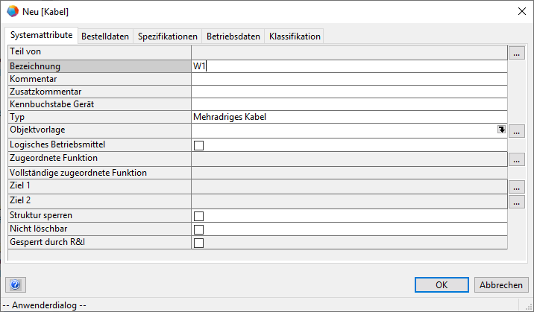The image size is (534, 312).
Task: Click the Kommentar input field
Action: [x=348, y=79]
